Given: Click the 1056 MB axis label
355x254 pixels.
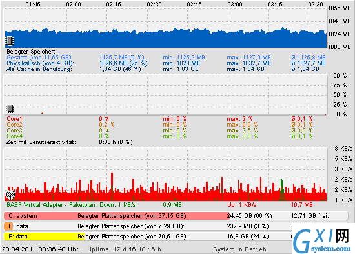Looking at the screenshot, I should [340, 8].
